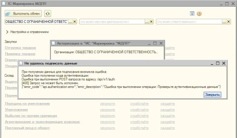Open places of activity ellipsis selector
This screenshot has width=237, height=138.
pos(147,22)
